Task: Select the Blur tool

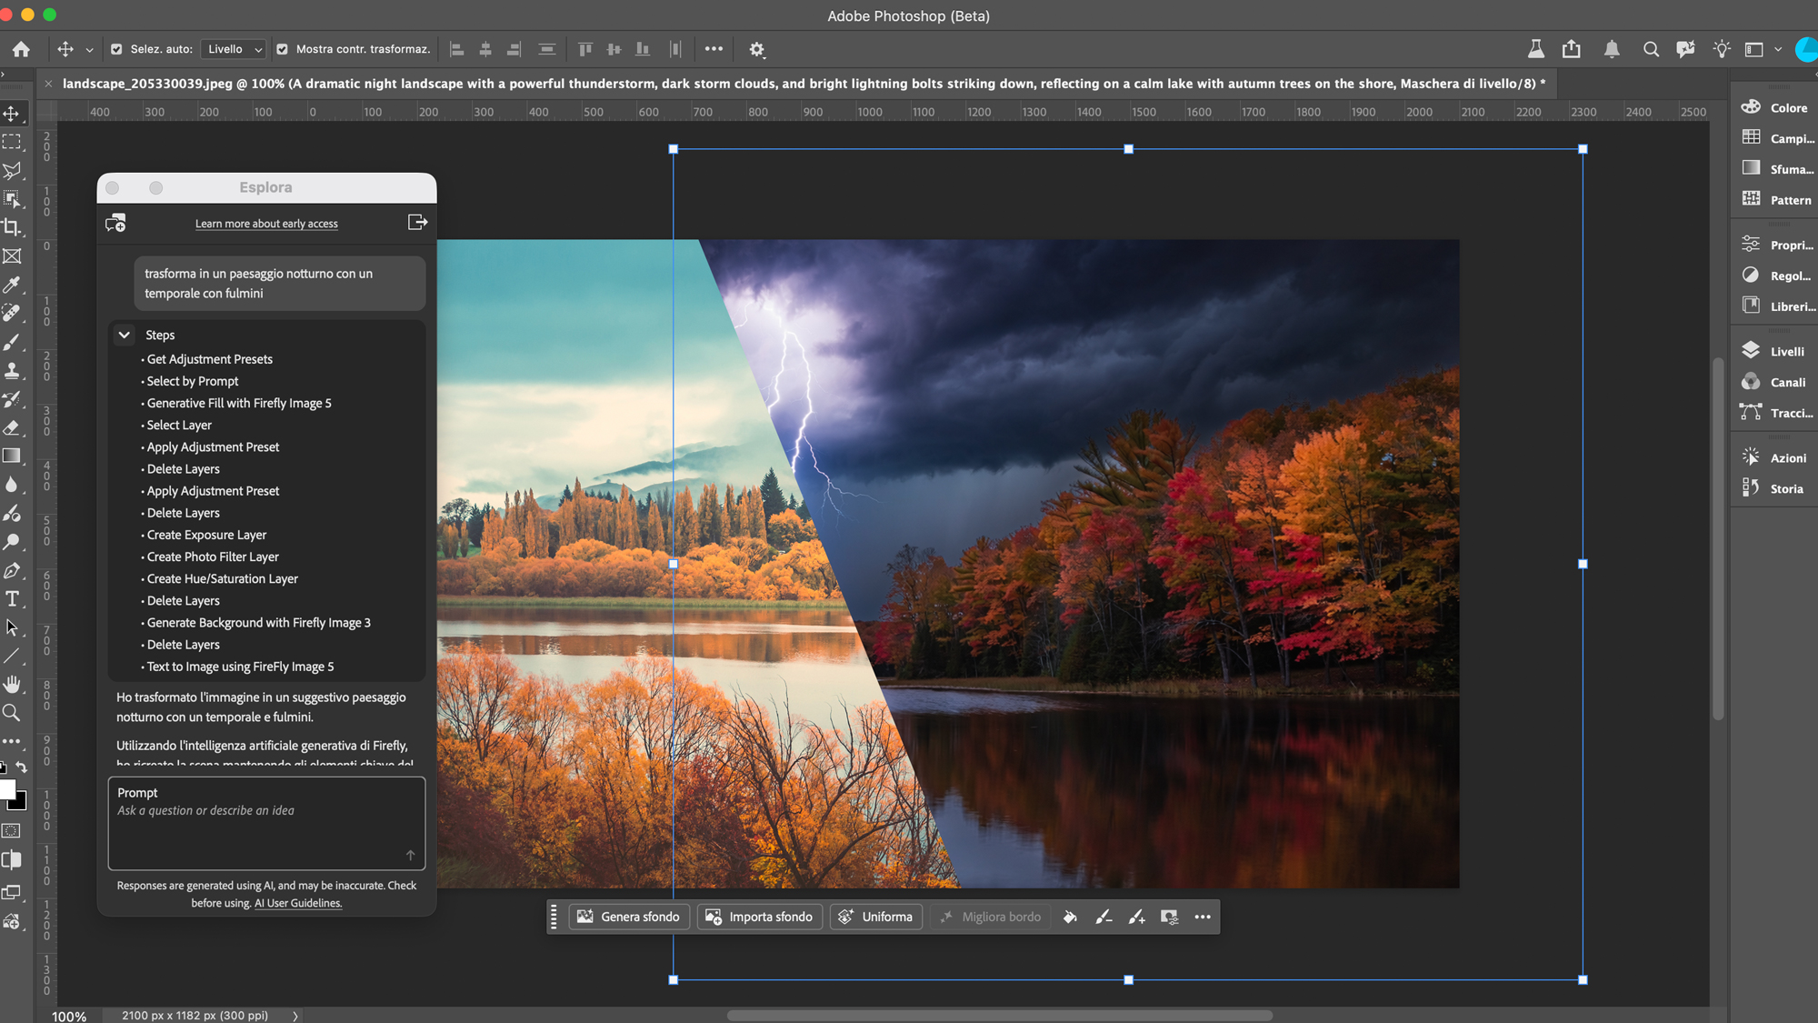Action: (12, 485)
